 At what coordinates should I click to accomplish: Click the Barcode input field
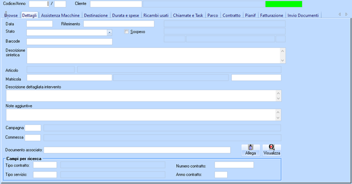[69, 41]
